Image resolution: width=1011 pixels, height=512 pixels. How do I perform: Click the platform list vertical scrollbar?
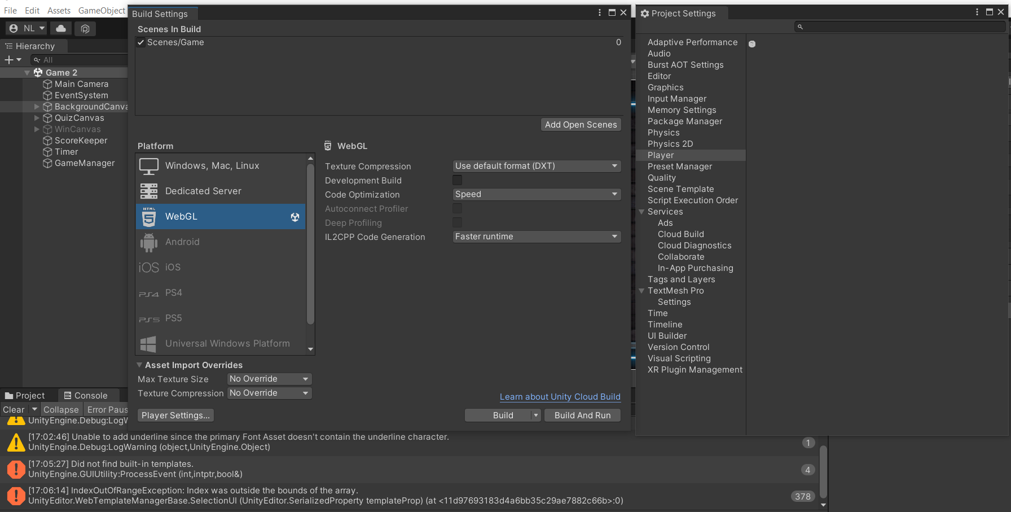tap(310, 243)
